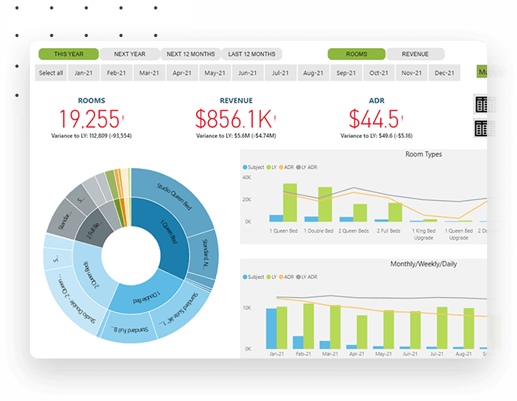
Task: Click LY legend dot in Room Types
Action: [x=269, y=167]
